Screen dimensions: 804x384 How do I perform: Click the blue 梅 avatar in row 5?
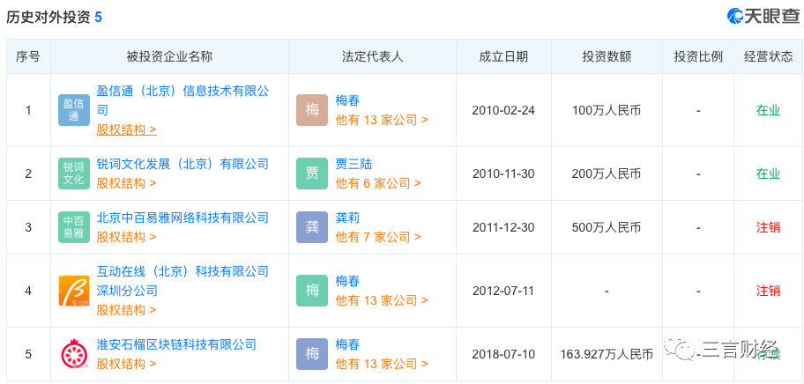click(x=312, y=354)
